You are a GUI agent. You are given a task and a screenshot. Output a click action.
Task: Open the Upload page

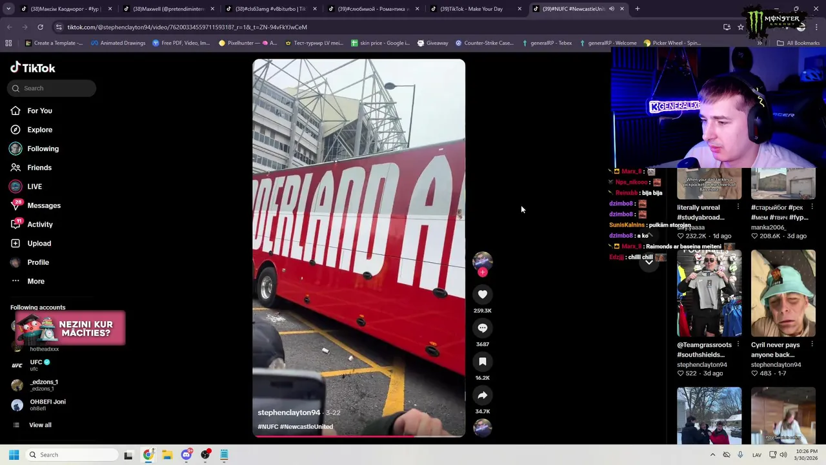[x=31, y=243]
